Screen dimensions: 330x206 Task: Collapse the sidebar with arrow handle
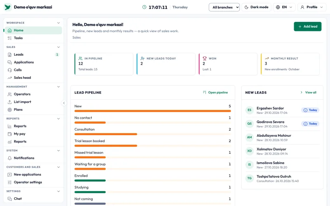[64, 103]
